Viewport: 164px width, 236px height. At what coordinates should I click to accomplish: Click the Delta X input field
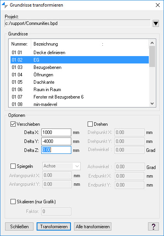click(56, 132)
